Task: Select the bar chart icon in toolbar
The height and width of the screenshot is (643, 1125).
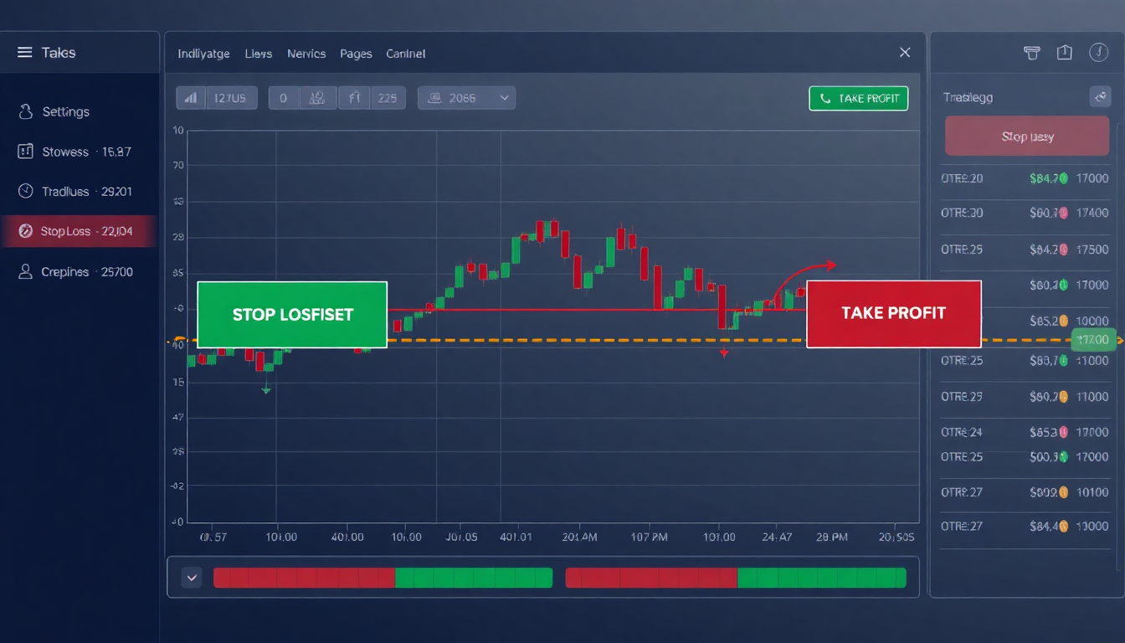Action: 191,98
